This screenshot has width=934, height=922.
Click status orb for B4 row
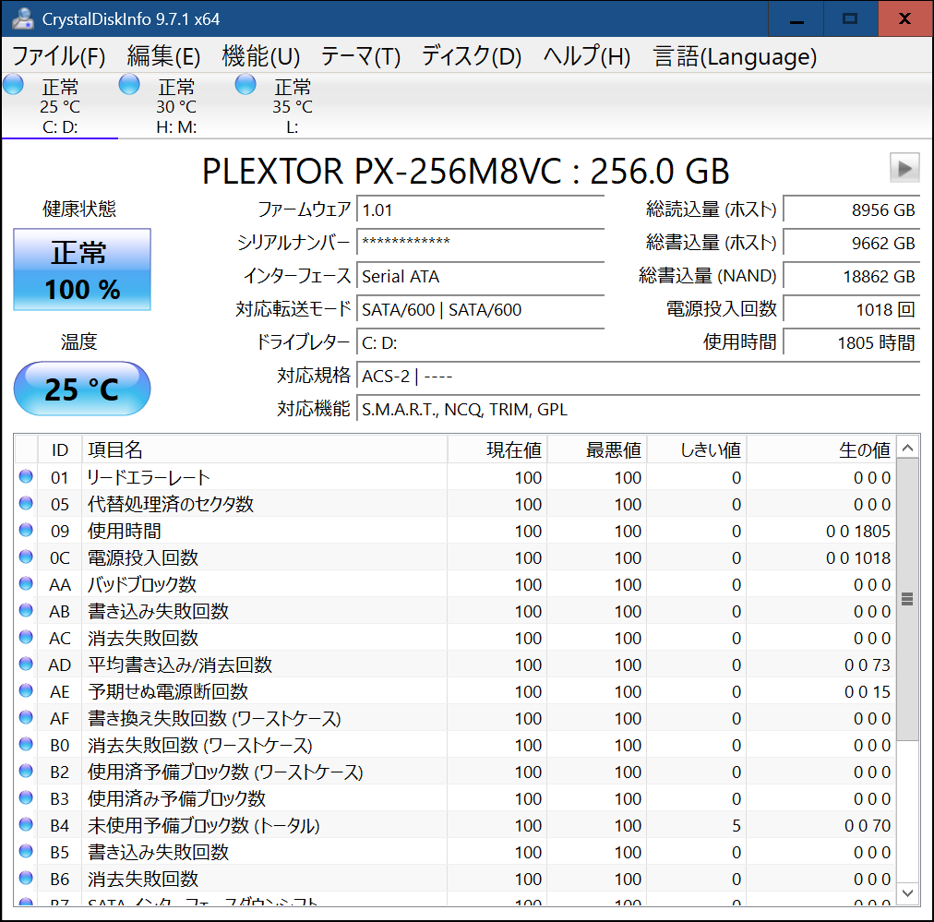click(26, 824)
